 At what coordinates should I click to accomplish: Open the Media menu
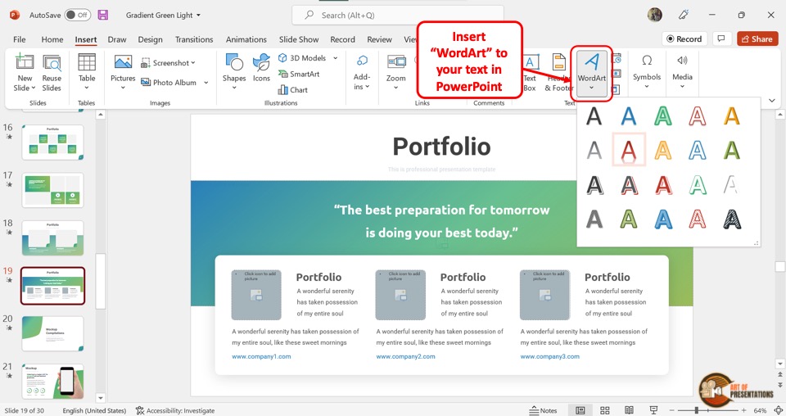coord(682,72)
